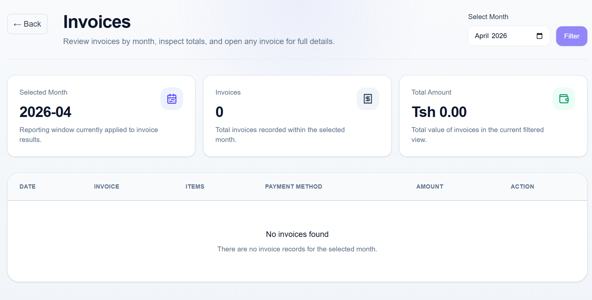This screenshot has height=300, width=592.
Task: Click the INVOICE column header
Action: click(107, 187)
